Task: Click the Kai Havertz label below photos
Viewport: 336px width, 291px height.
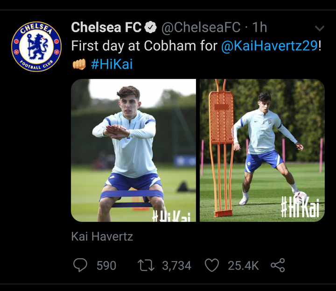Action: (102, 236)
